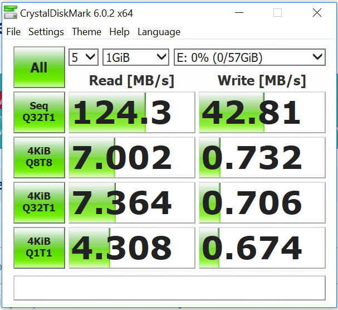Click the Read [MB/s] column header

point(131,81)
